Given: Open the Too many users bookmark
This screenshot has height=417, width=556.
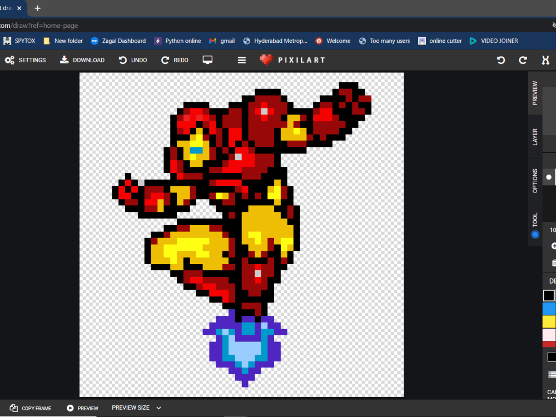Looking at the screenshot, I should (384, 41).
